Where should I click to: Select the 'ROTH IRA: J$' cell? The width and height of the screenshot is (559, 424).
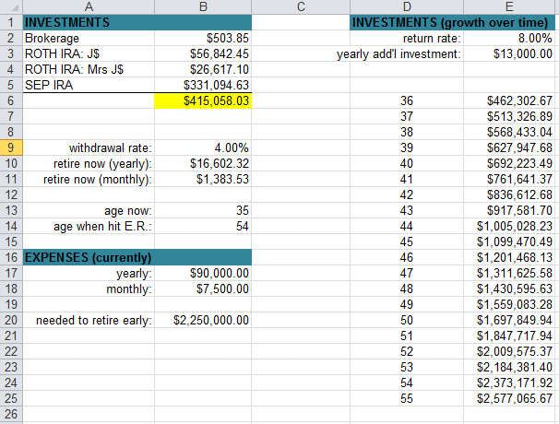coord(89,53)
